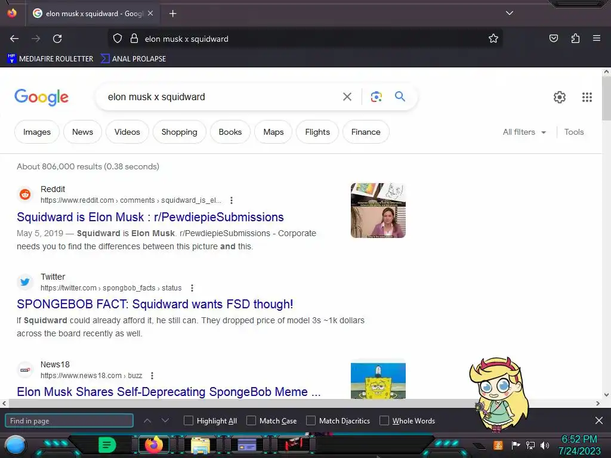Open three-dot menu for the Twitter result
This screenshot has height=458, width=611.
point(192,288)
